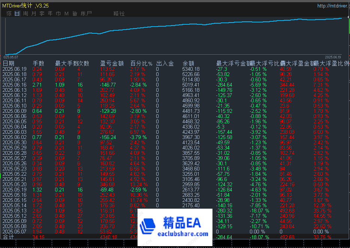Click the 2025.05.13 date cell
The height and width of the screenshot is (248, 350).
(15, 211)
